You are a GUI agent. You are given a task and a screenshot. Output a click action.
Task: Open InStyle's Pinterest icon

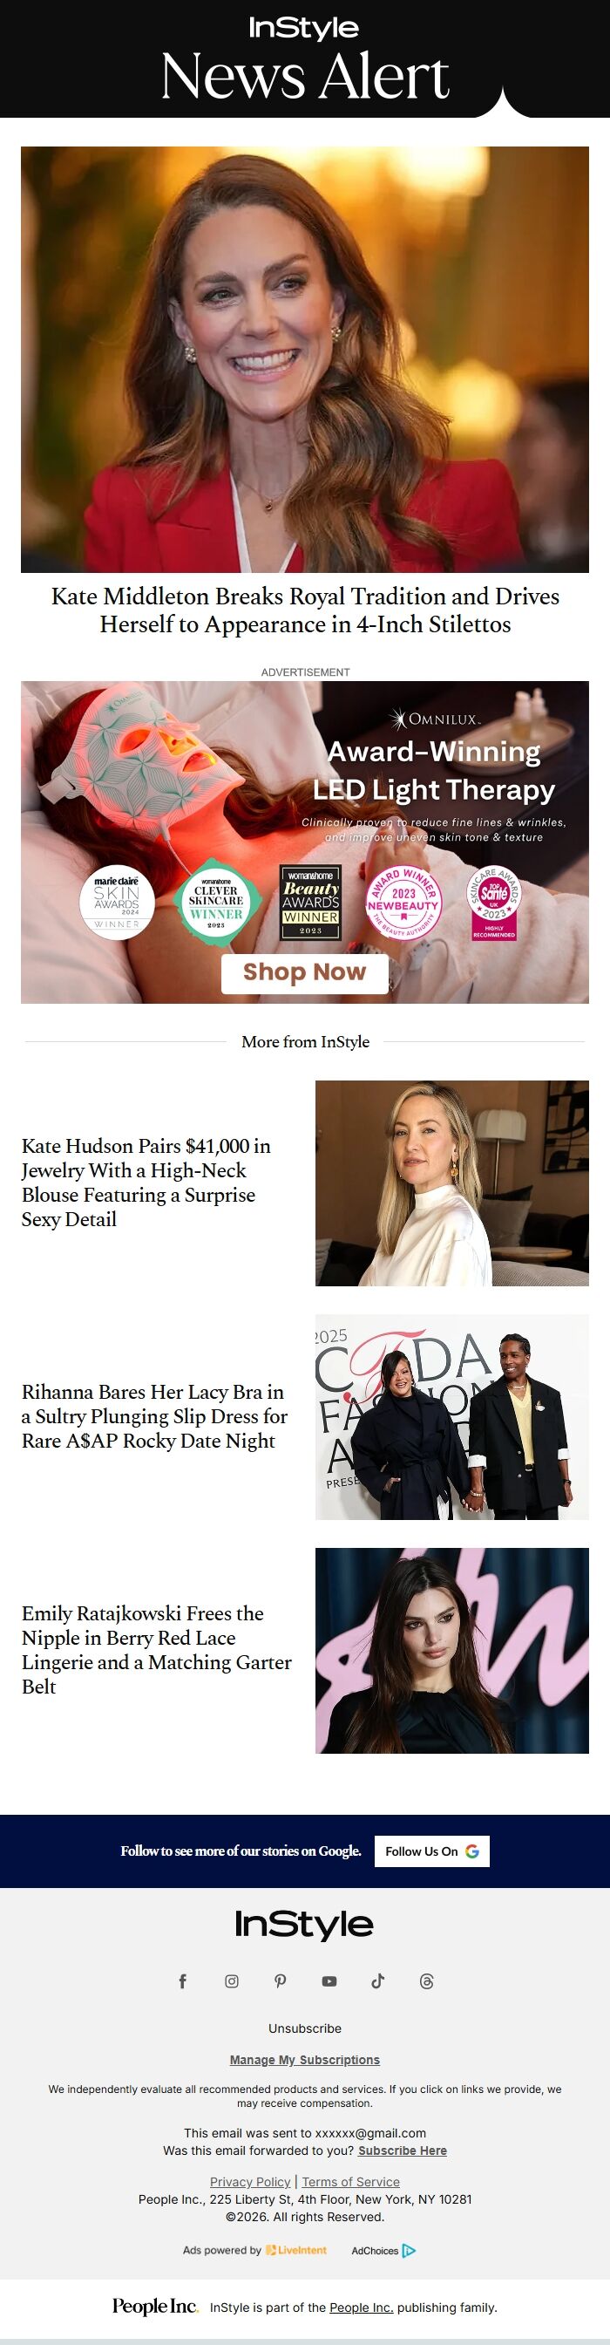pos(281,1980)
